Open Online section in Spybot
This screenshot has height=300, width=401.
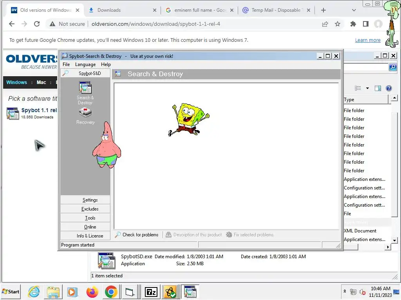point(85,227)
